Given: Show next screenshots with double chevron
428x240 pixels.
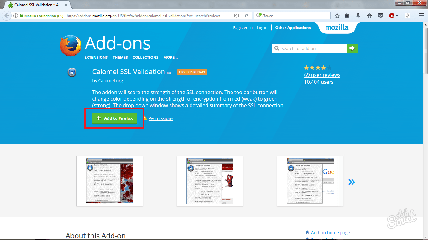Looking at the screenshot, I should (352, 182).
